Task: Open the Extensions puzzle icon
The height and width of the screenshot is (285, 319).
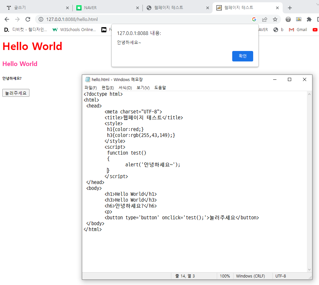Action: pos(309,19)
